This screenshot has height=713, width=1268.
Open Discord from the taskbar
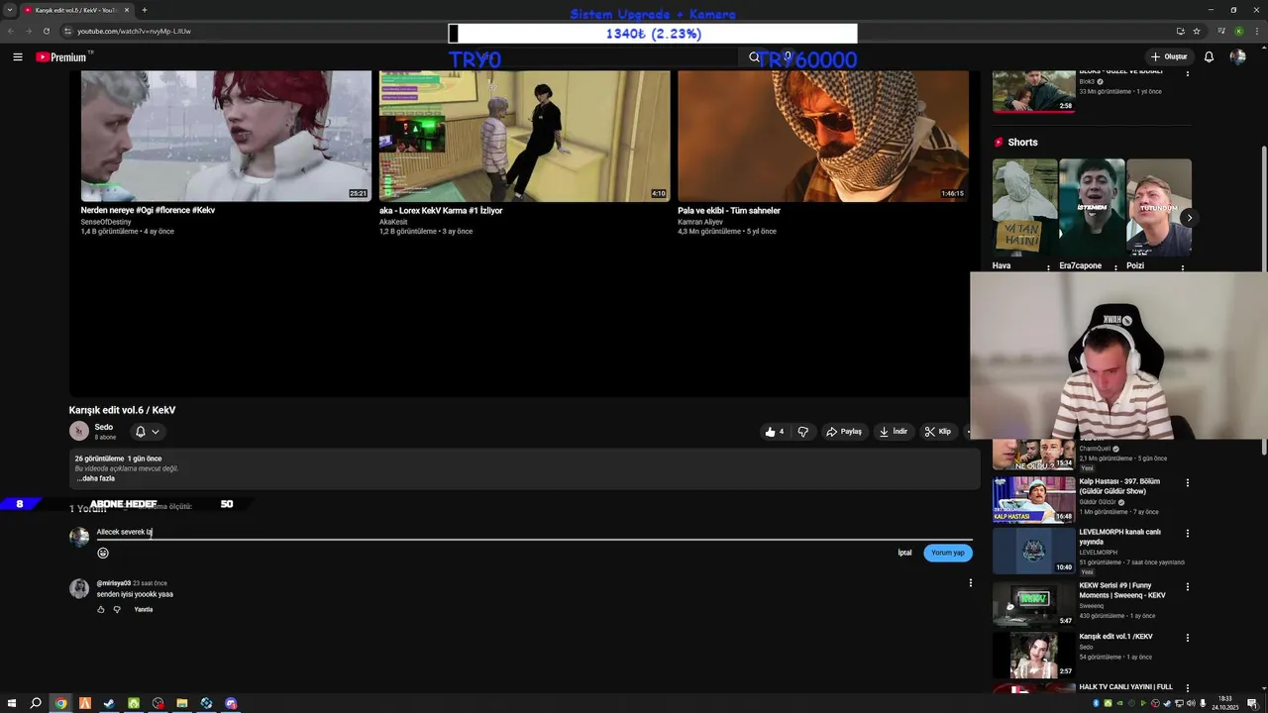click(231, 703)
